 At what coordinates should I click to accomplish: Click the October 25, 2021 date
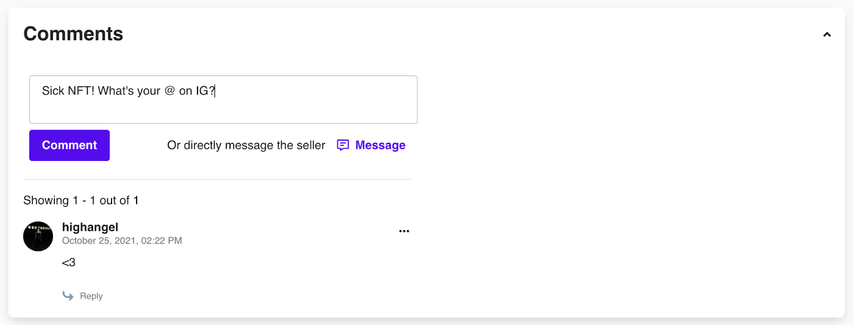click(99, 241)
